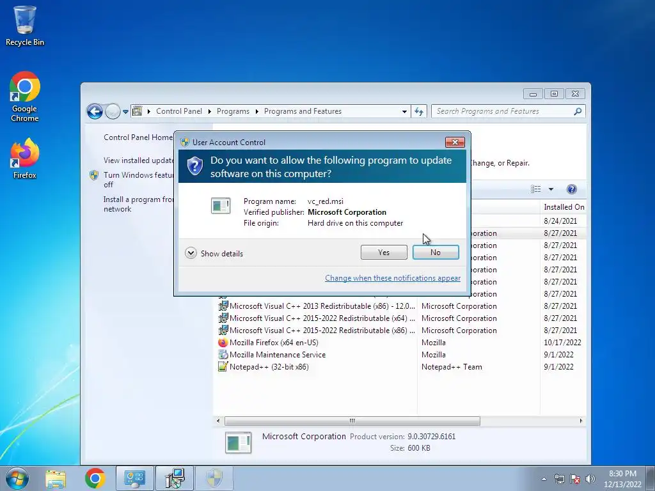
Task: Close the User Account Control dialog
Action: pyautogui.click(x=455, y=143)
